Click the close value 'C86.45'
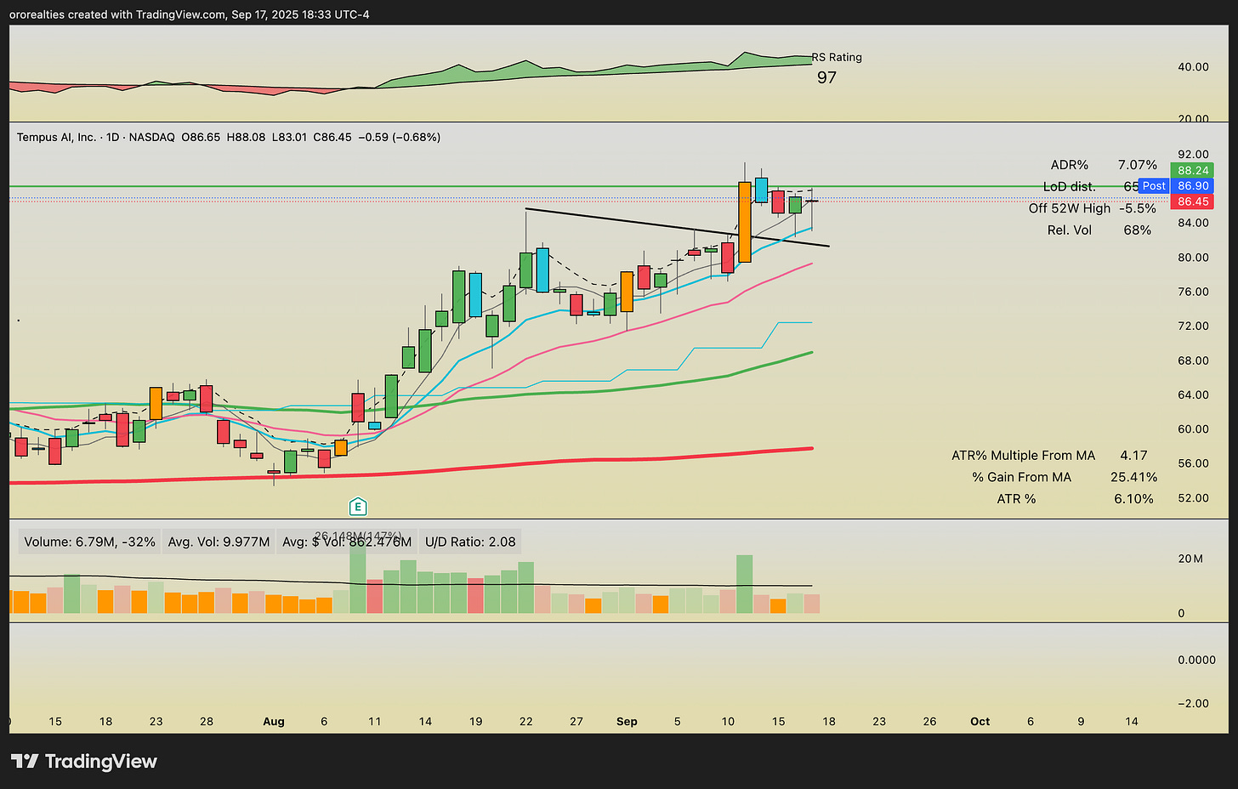1238x789 pixels. point(332,137)
